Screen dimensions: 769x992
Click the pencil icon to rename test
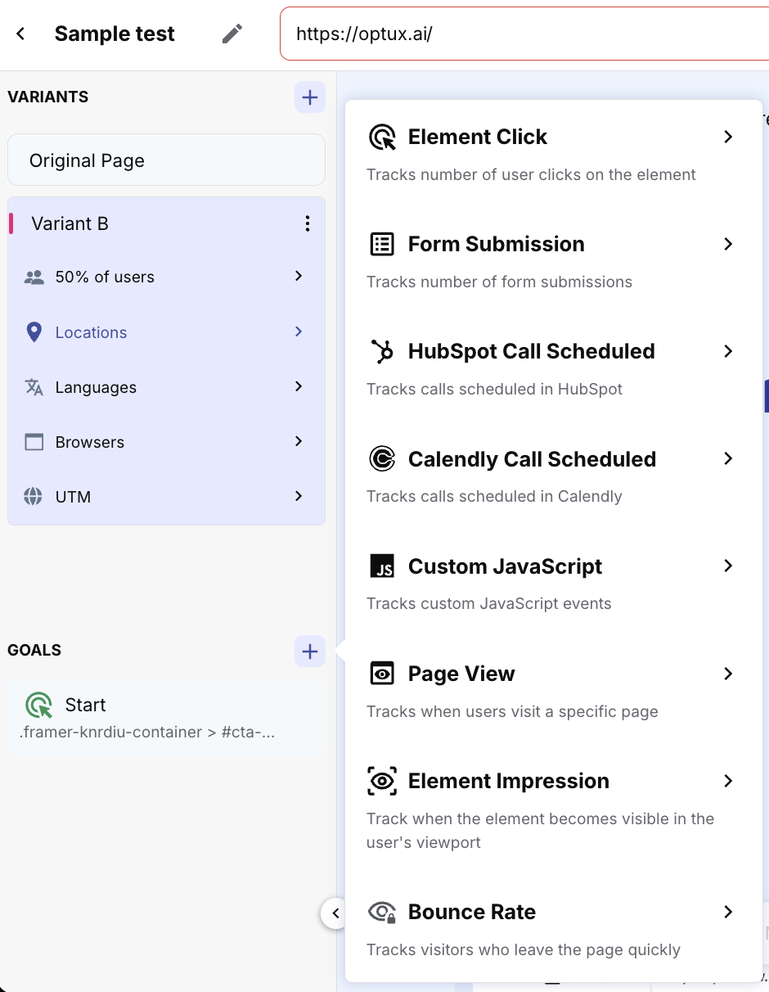click(x=232, y=34)
